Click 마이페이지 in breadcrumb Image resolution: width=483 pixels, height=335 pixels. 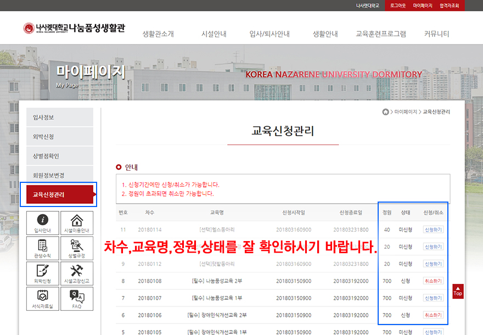pos(406,112)
